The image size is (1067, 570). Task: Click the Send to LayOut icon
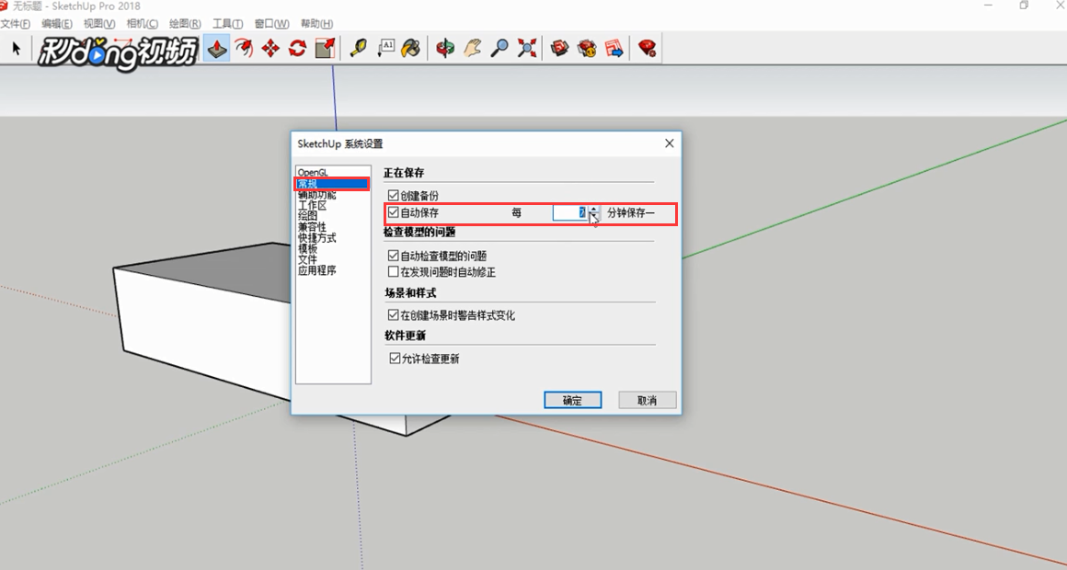[614, 49]
